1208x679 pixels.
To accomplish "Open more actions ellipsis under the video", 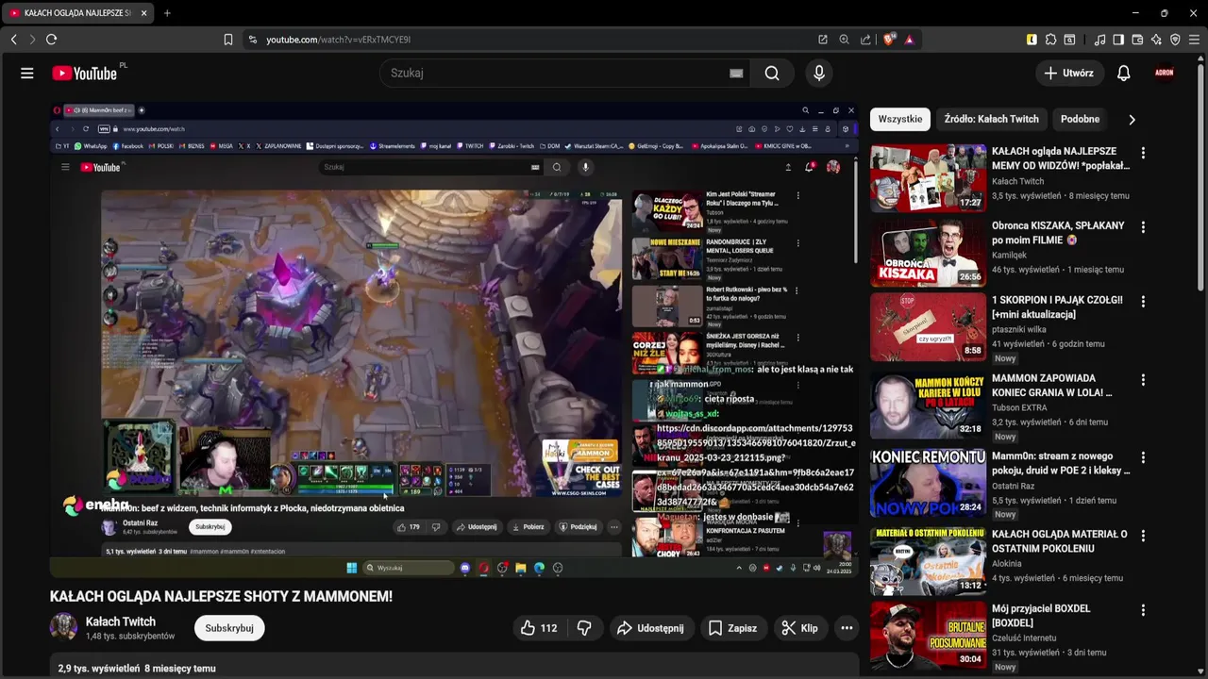I will (x=847, y=628).
